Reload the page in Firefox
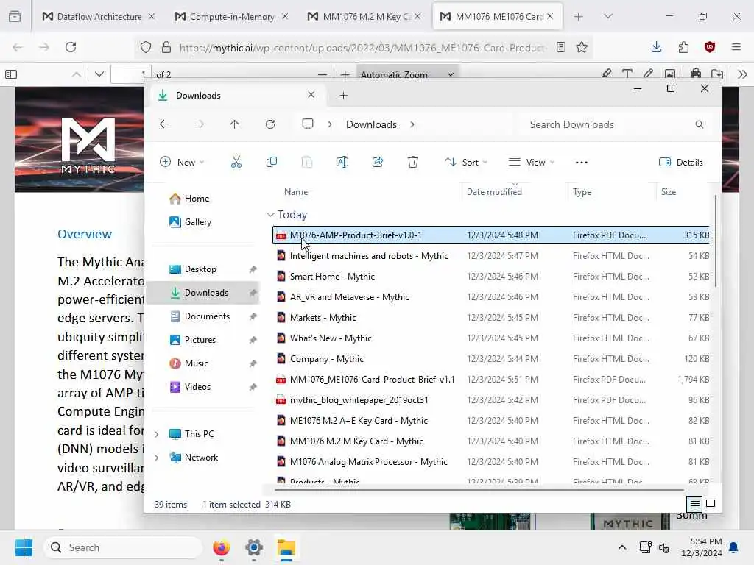754x565 pixels. coord(71,47)
